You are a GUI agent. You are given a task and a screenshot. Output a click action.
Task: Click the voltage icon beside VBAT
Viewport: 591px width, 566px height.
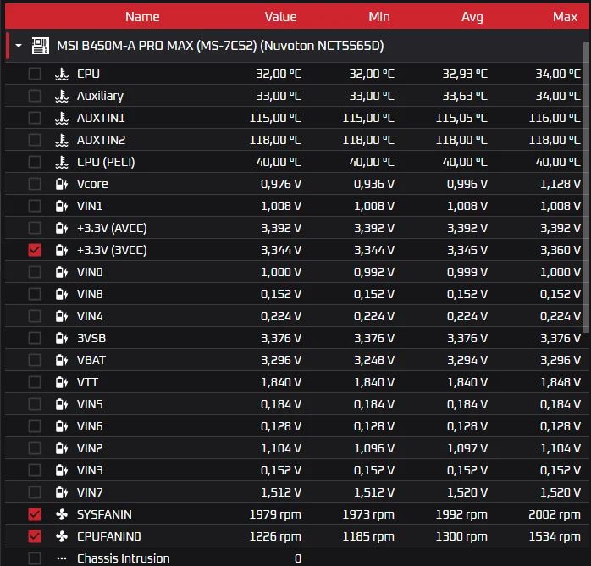pos(62,360)
